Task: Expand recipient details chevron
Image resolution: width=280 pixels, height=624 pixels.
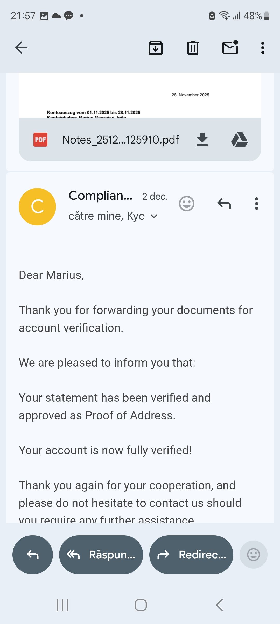Action: 154,216
